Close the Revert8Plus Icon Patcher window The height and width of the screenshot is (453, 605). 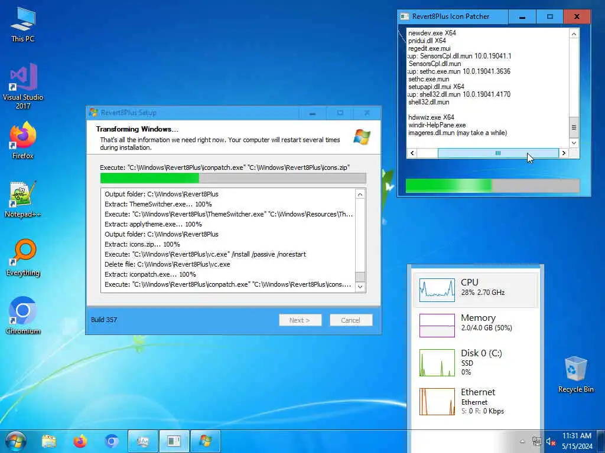pyautogui.click(x=577, y=17)
